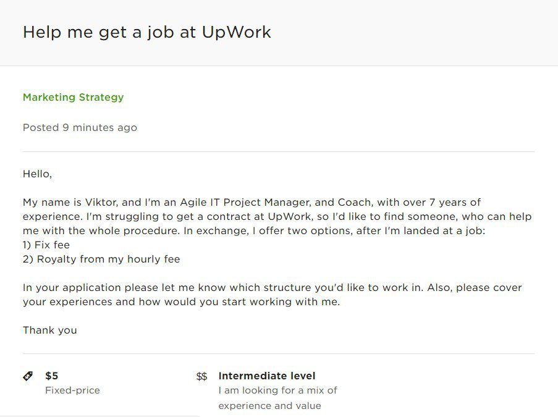Viewport: 558px width, 417px height.
Task: Click the 'Intermediate level' heading
Action: [x=267, y=376]
